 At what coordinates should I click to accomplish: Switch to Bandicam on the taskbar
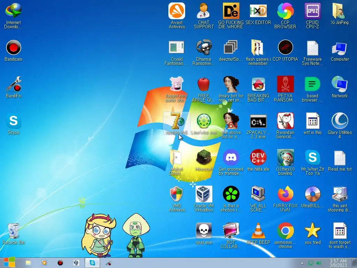coord(60,263)
